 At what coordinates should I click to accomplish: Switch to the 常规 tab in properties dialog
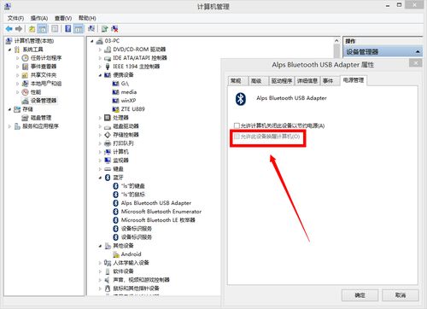pos(236,81)
